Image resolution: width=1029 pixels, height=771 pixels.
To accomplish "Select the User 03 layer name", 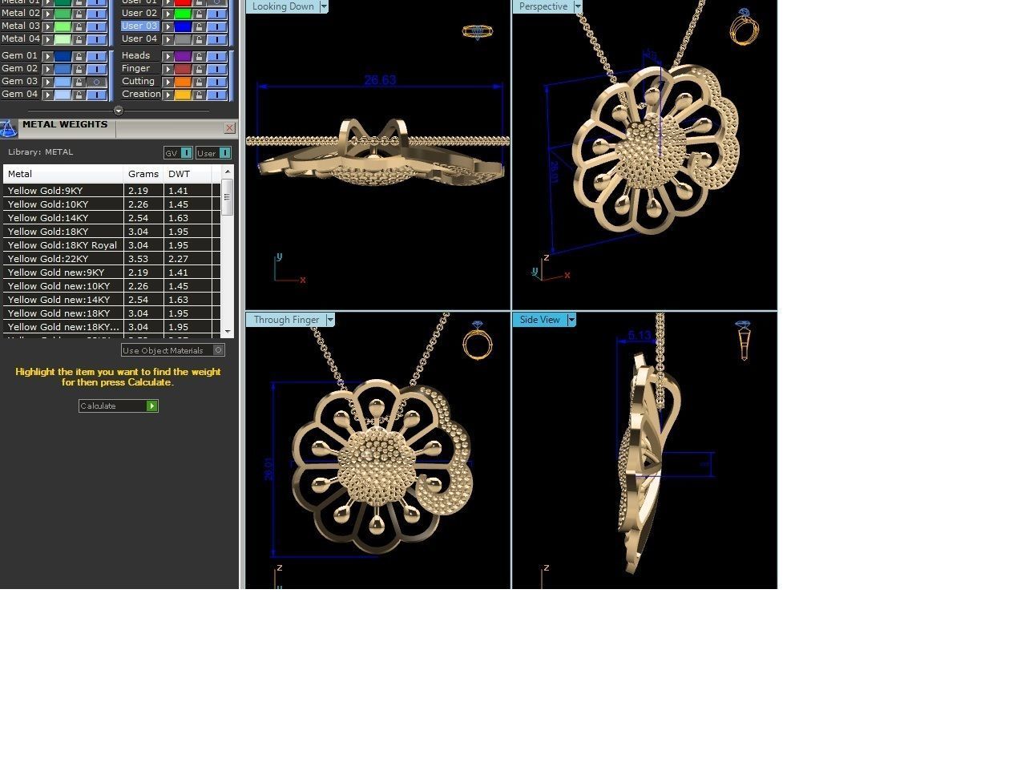I will point(139,26).
